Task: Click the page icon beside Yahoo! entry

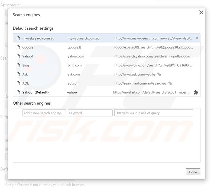Action: pyautogui.click(x=18, y=56)
